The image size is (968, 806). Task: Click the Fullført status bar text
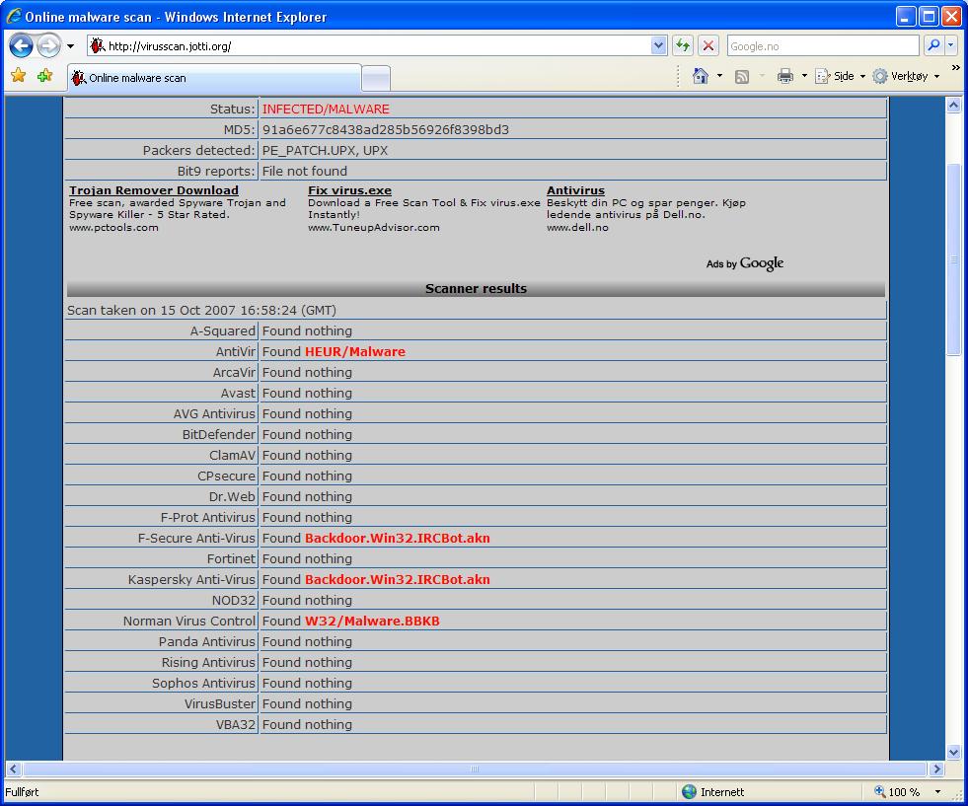(22, 792)
